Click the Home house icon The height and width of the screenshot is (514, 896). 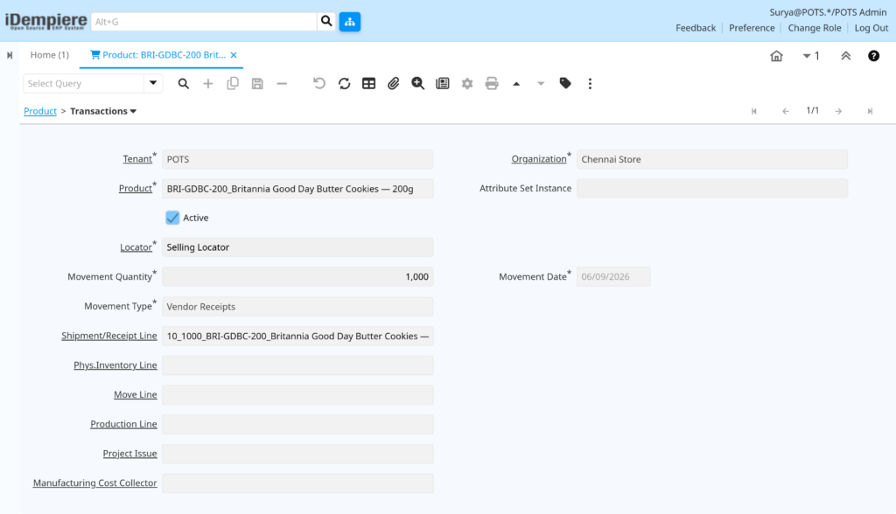point(776,56)
